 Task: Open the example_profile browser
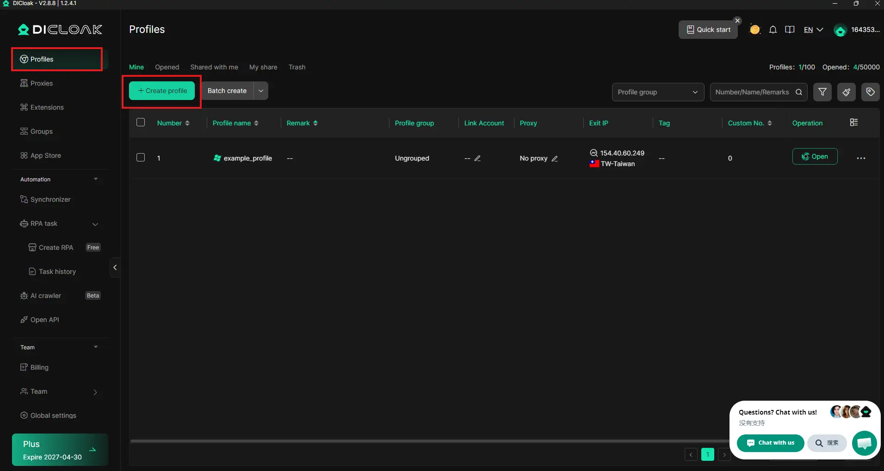click(x=814, y=156)
